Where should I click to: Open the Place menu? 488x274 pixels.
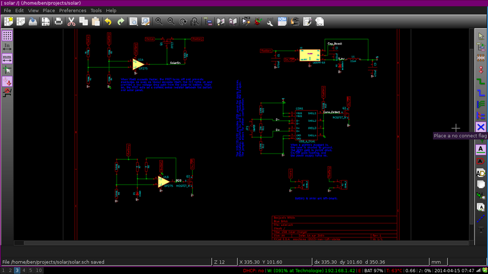[x=49, y=10]
